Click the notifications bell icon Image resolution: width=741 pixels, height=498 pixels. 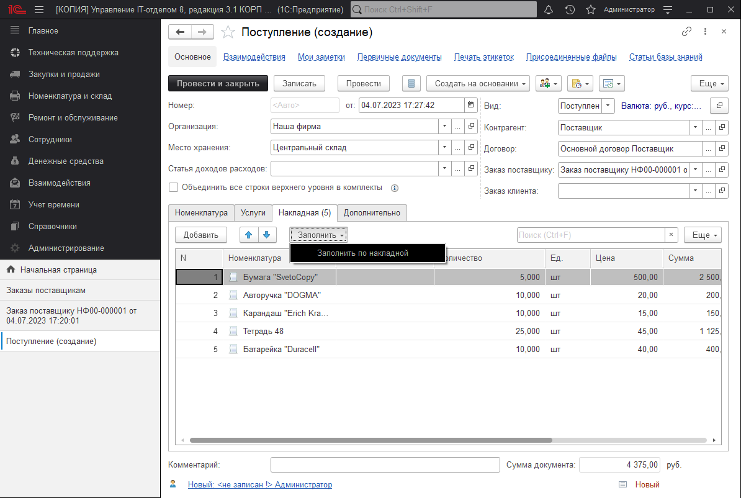tap(549, 9)
